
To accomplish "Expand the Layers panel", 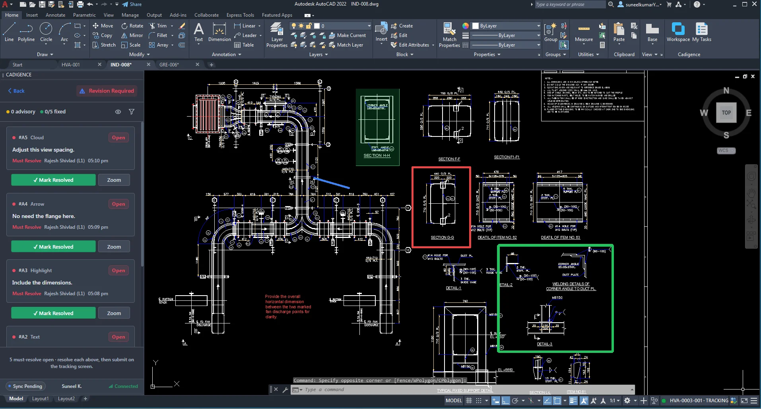I will click(318, 55).
